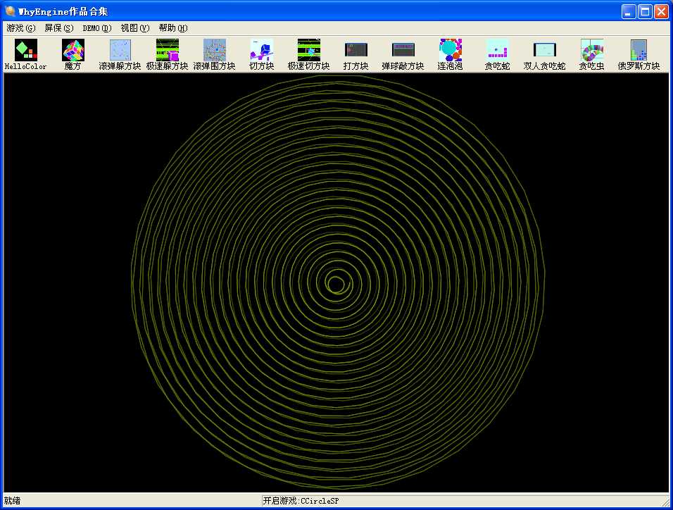Start the 滚弹躲方块 game
Screen dimensions: 673x510
[x=120, y=51]
